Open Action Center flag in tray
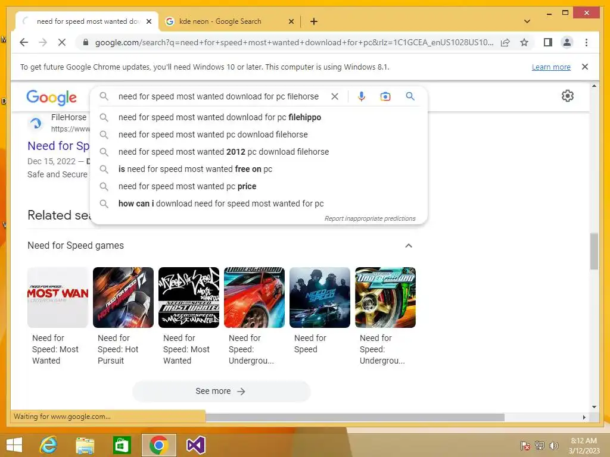Image resolution: width=610 pixels, height=457 pixels. click(525, 446)
